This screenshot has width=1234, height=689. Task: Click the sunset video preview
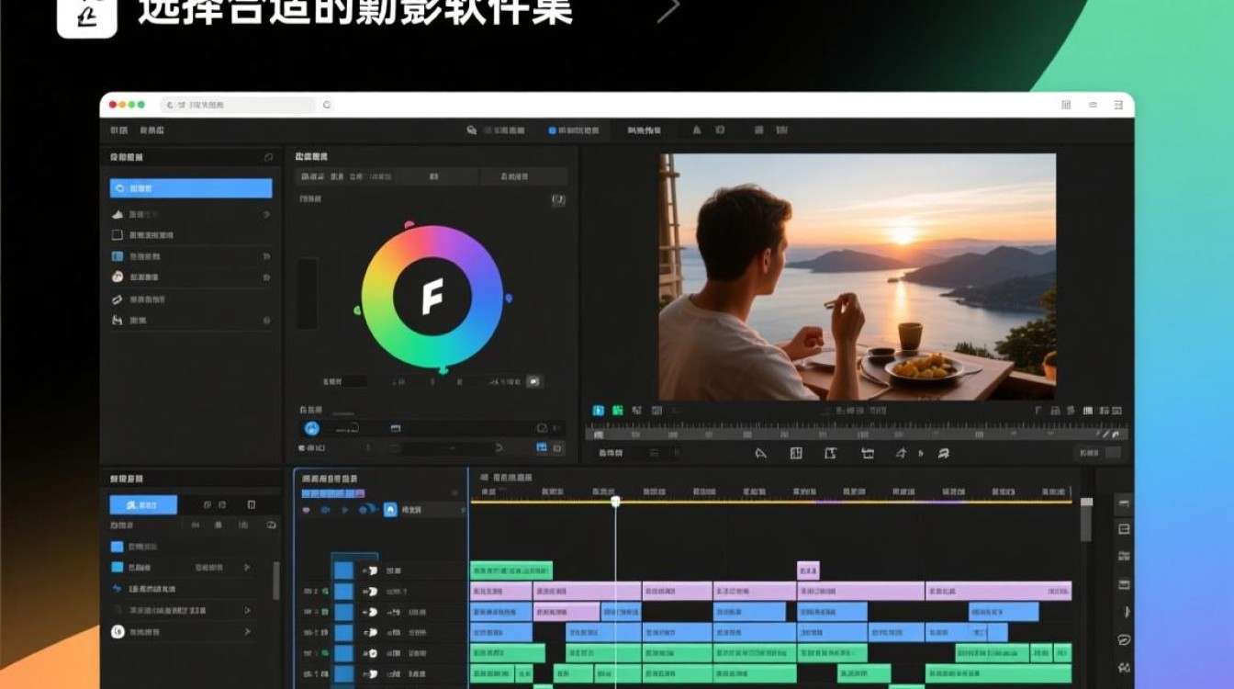click(x=858, y=276)
